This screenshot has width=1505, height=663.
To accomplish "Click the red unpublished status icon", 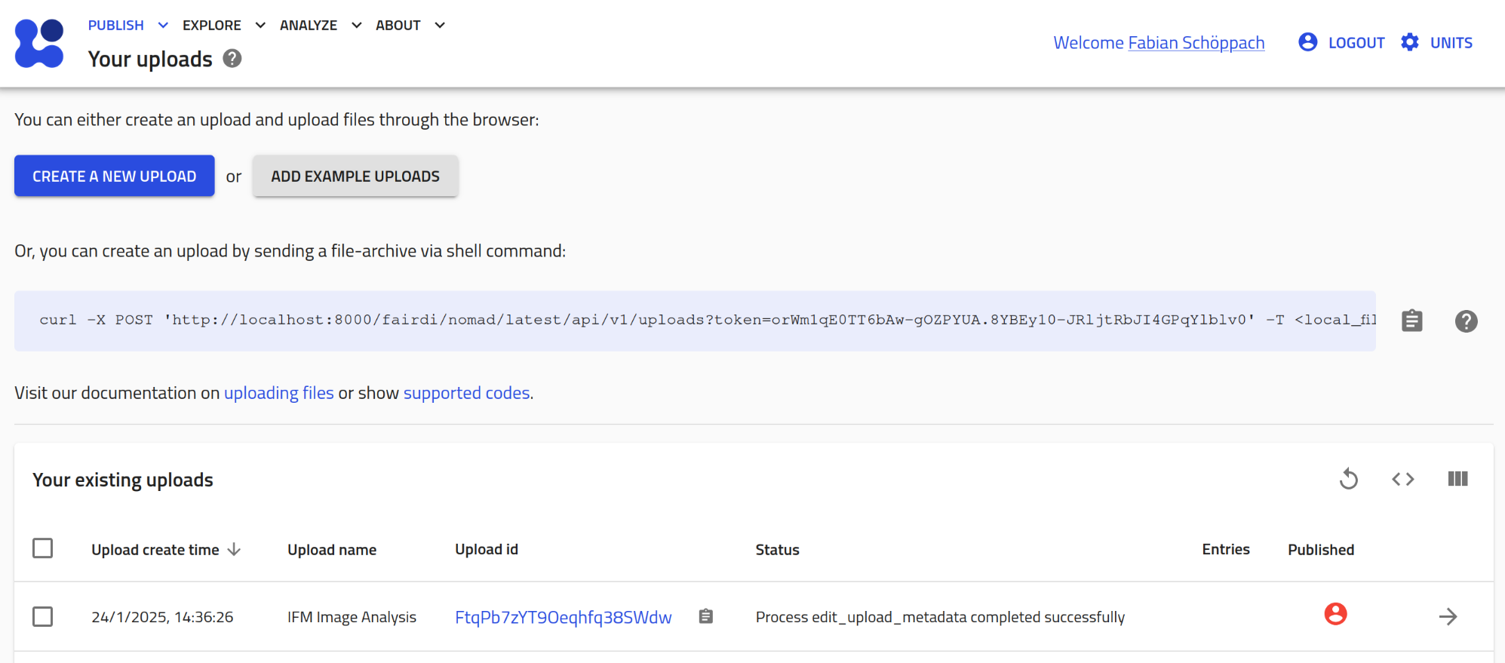I will point(1335,615).
